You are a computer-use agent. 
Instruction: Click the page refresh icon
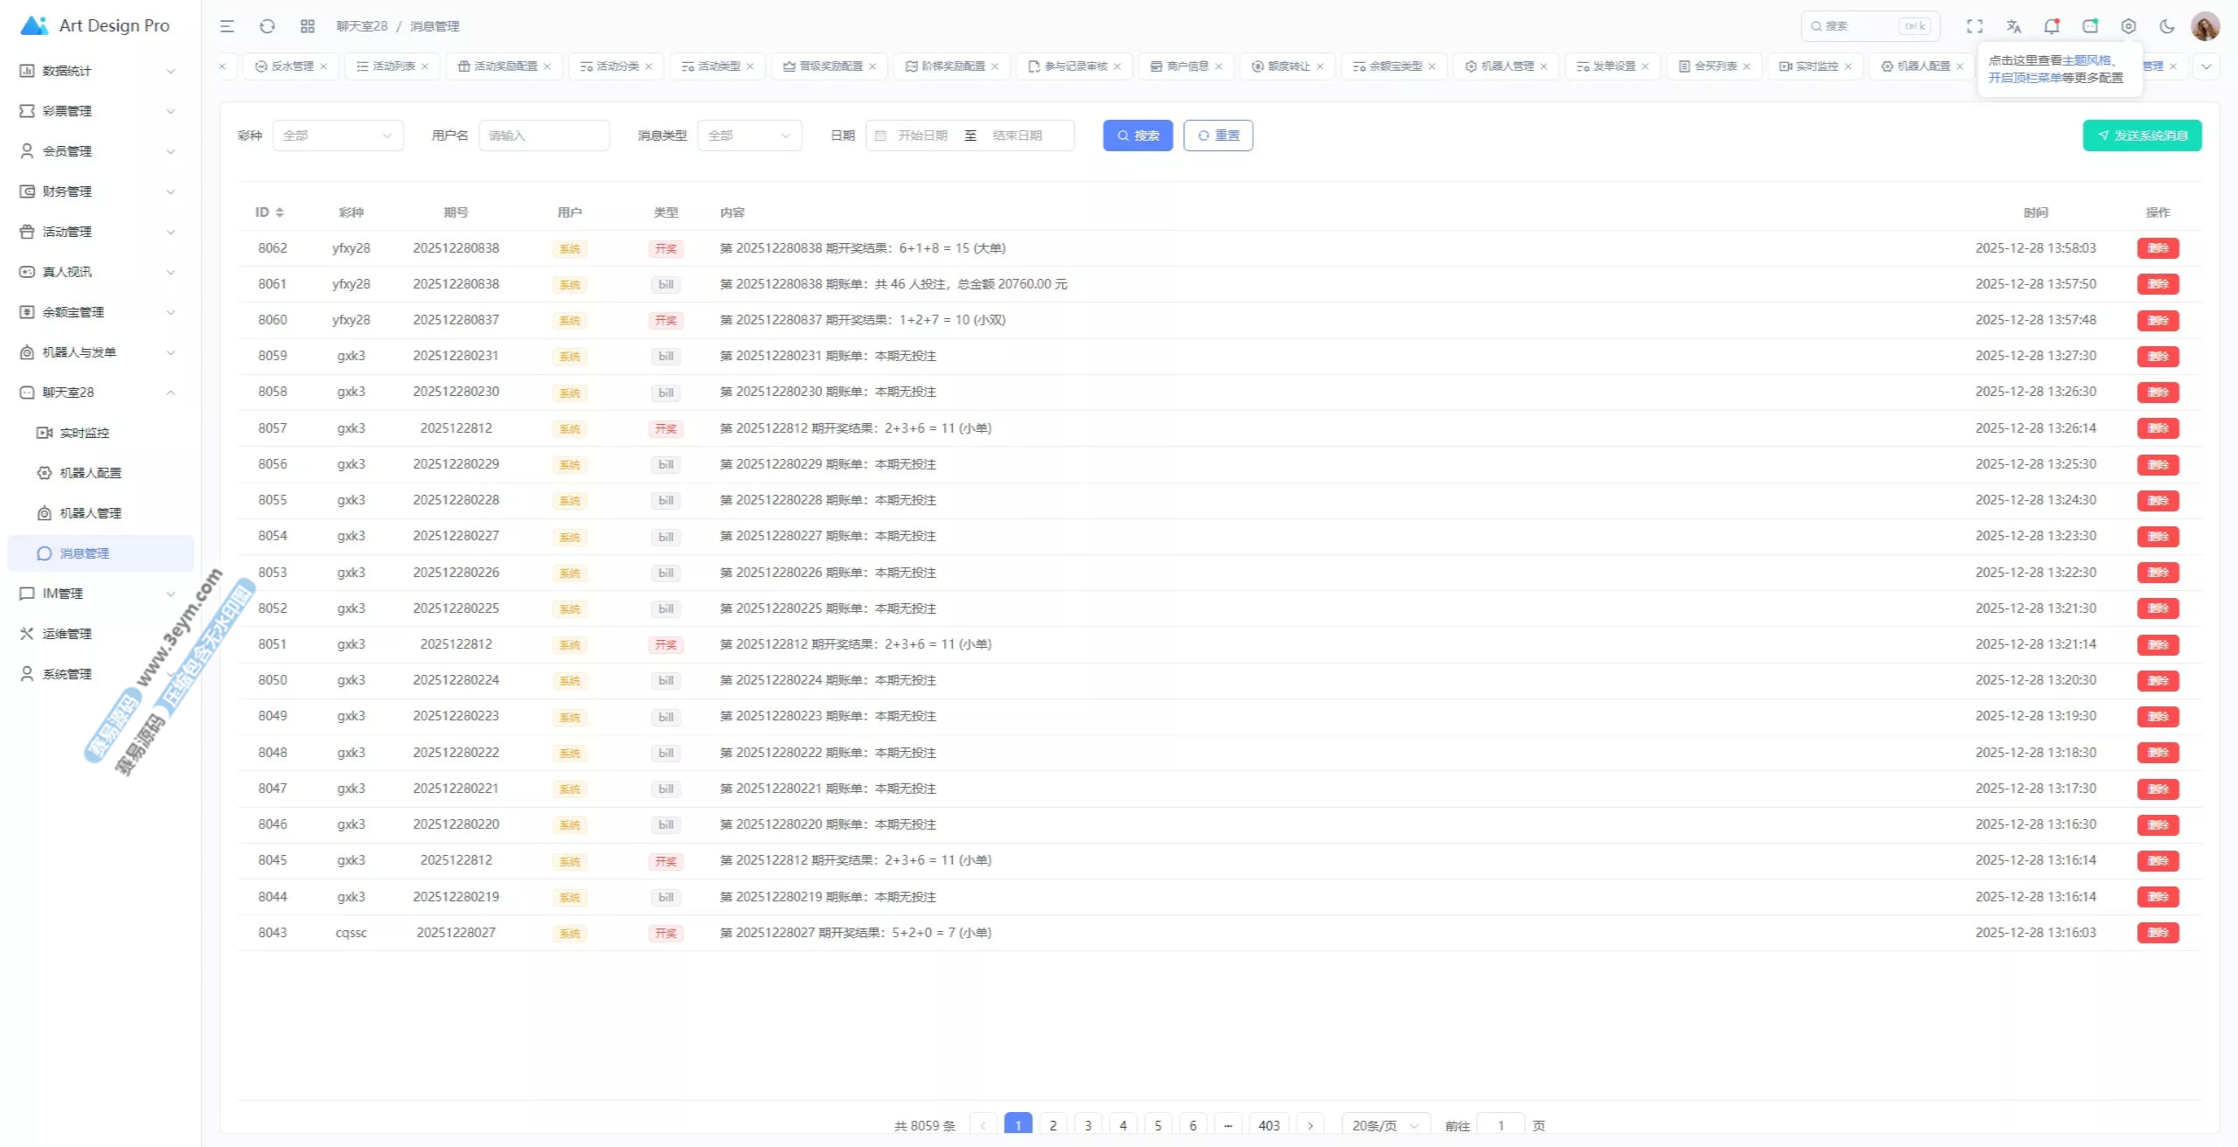pyautogui.click(x=268, y=26)
